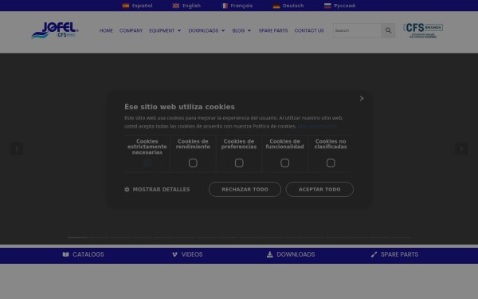This screenshot has height=299, width=478.
Task: Open the Equipment menu label
Action: pos(162,30)
